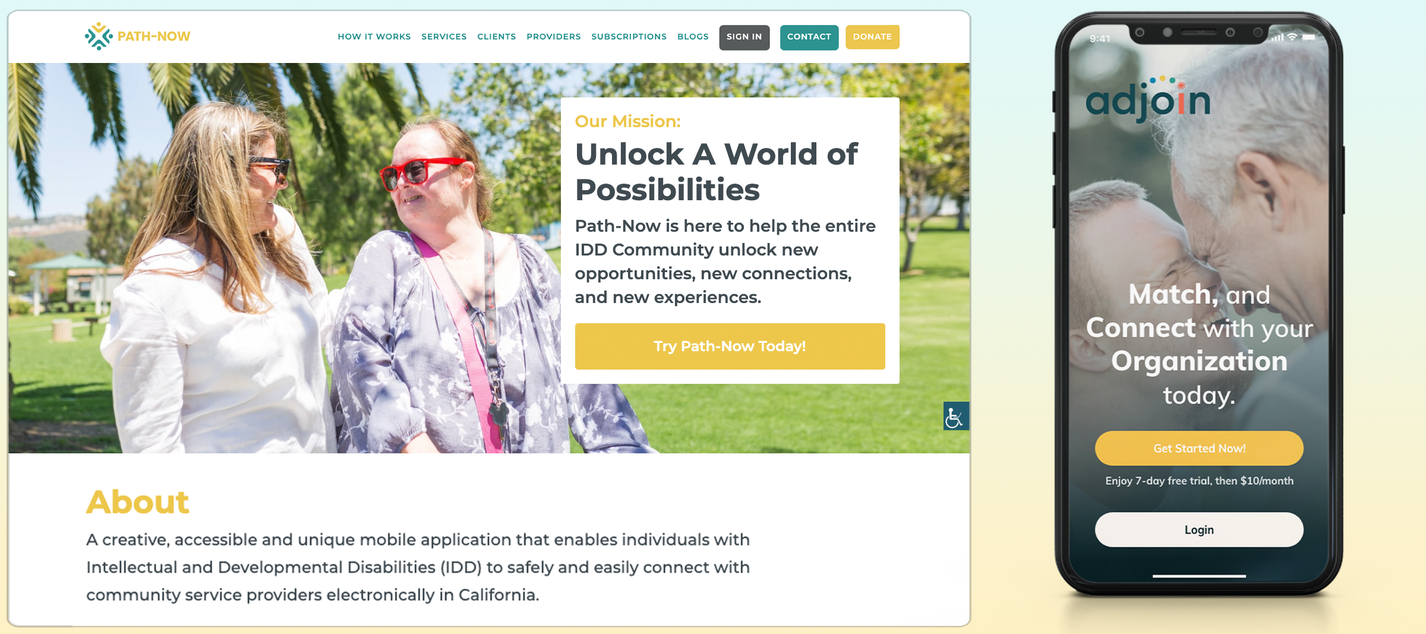Click Try Path-Now Today! button
The image size is (1426, 634).
click(730, 346)
